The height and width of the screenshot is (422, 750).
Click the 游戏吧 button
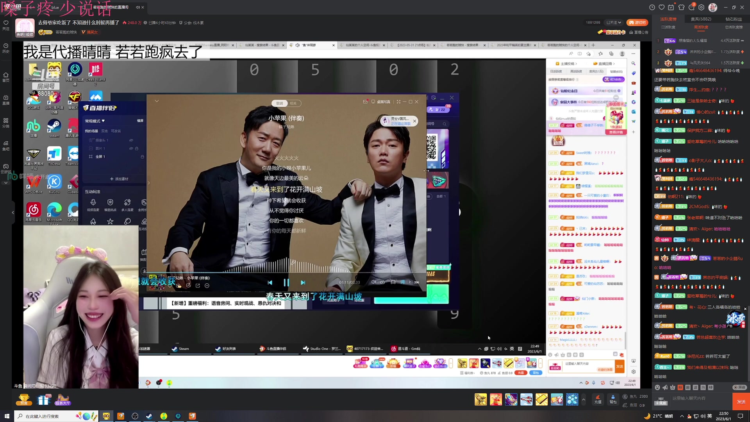coord(637,23)
